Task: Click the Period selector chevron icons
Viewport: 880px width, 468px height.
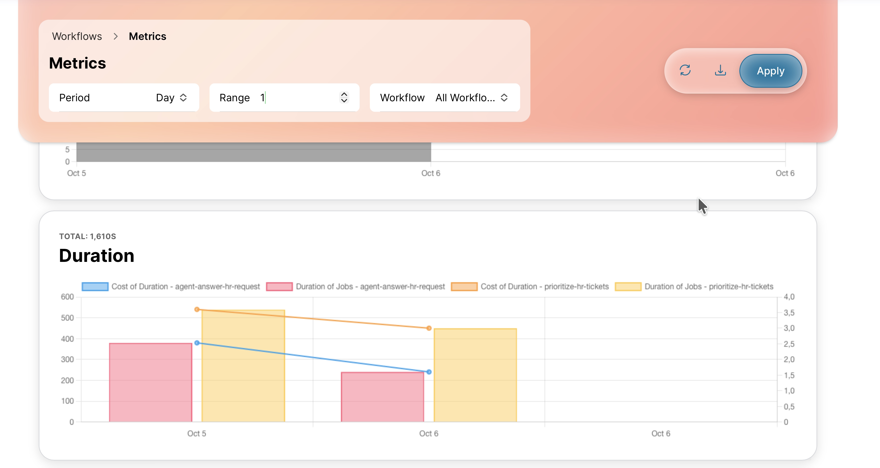Action: coord(183,98)
